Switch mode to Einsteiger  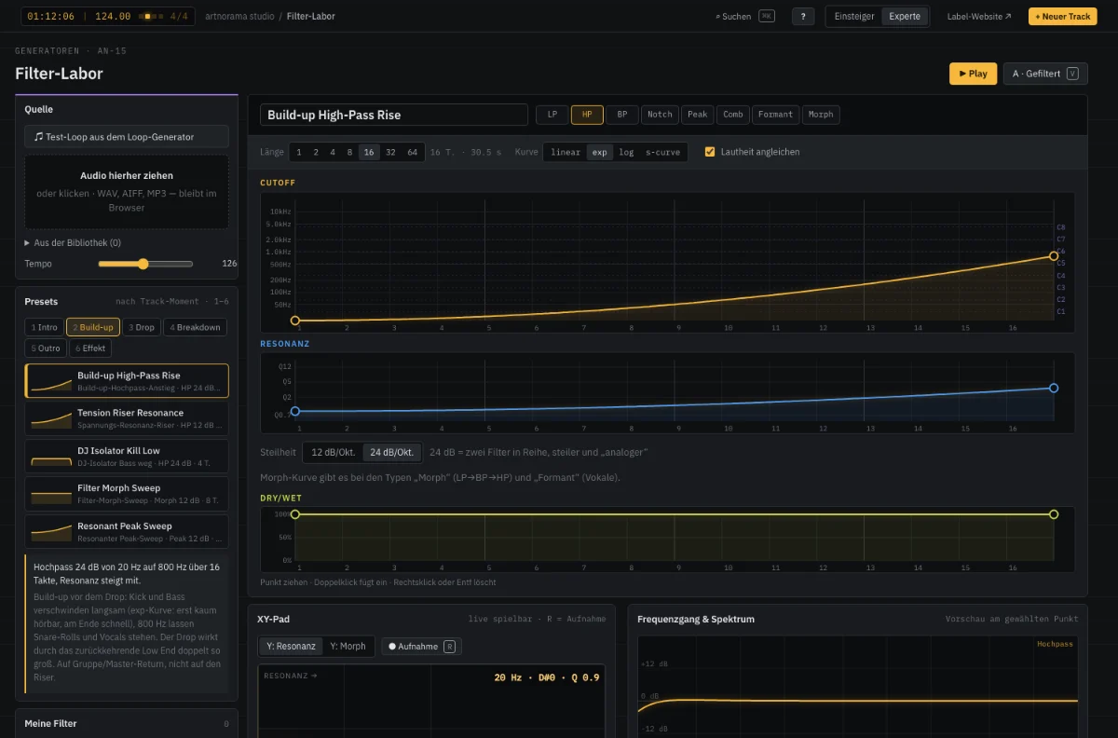point(854,16)
